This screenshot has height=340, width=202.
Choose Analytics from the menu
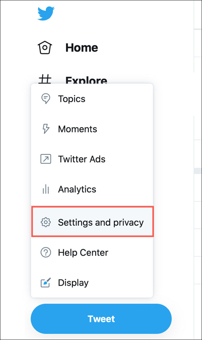click(77, 189)
